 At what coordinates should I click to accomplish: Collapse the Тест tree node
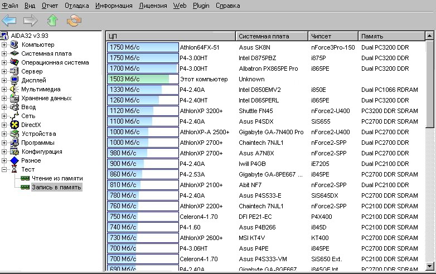(5, 169)
